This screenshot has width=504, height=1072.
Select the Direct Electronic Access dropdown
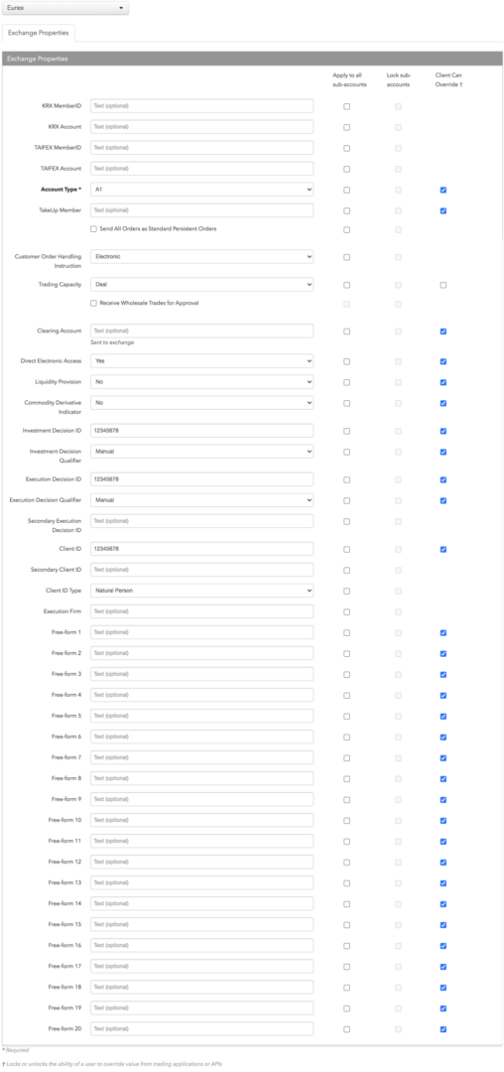coord(202,361)
